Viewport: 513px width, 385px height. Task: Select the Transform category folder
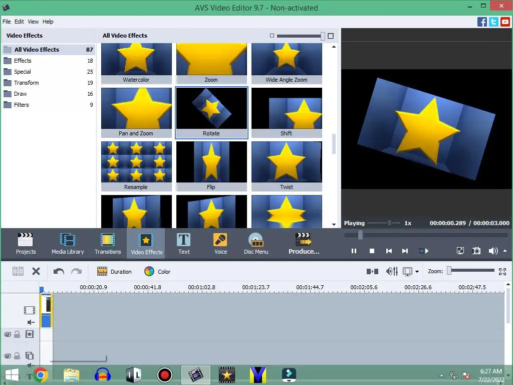49,83
